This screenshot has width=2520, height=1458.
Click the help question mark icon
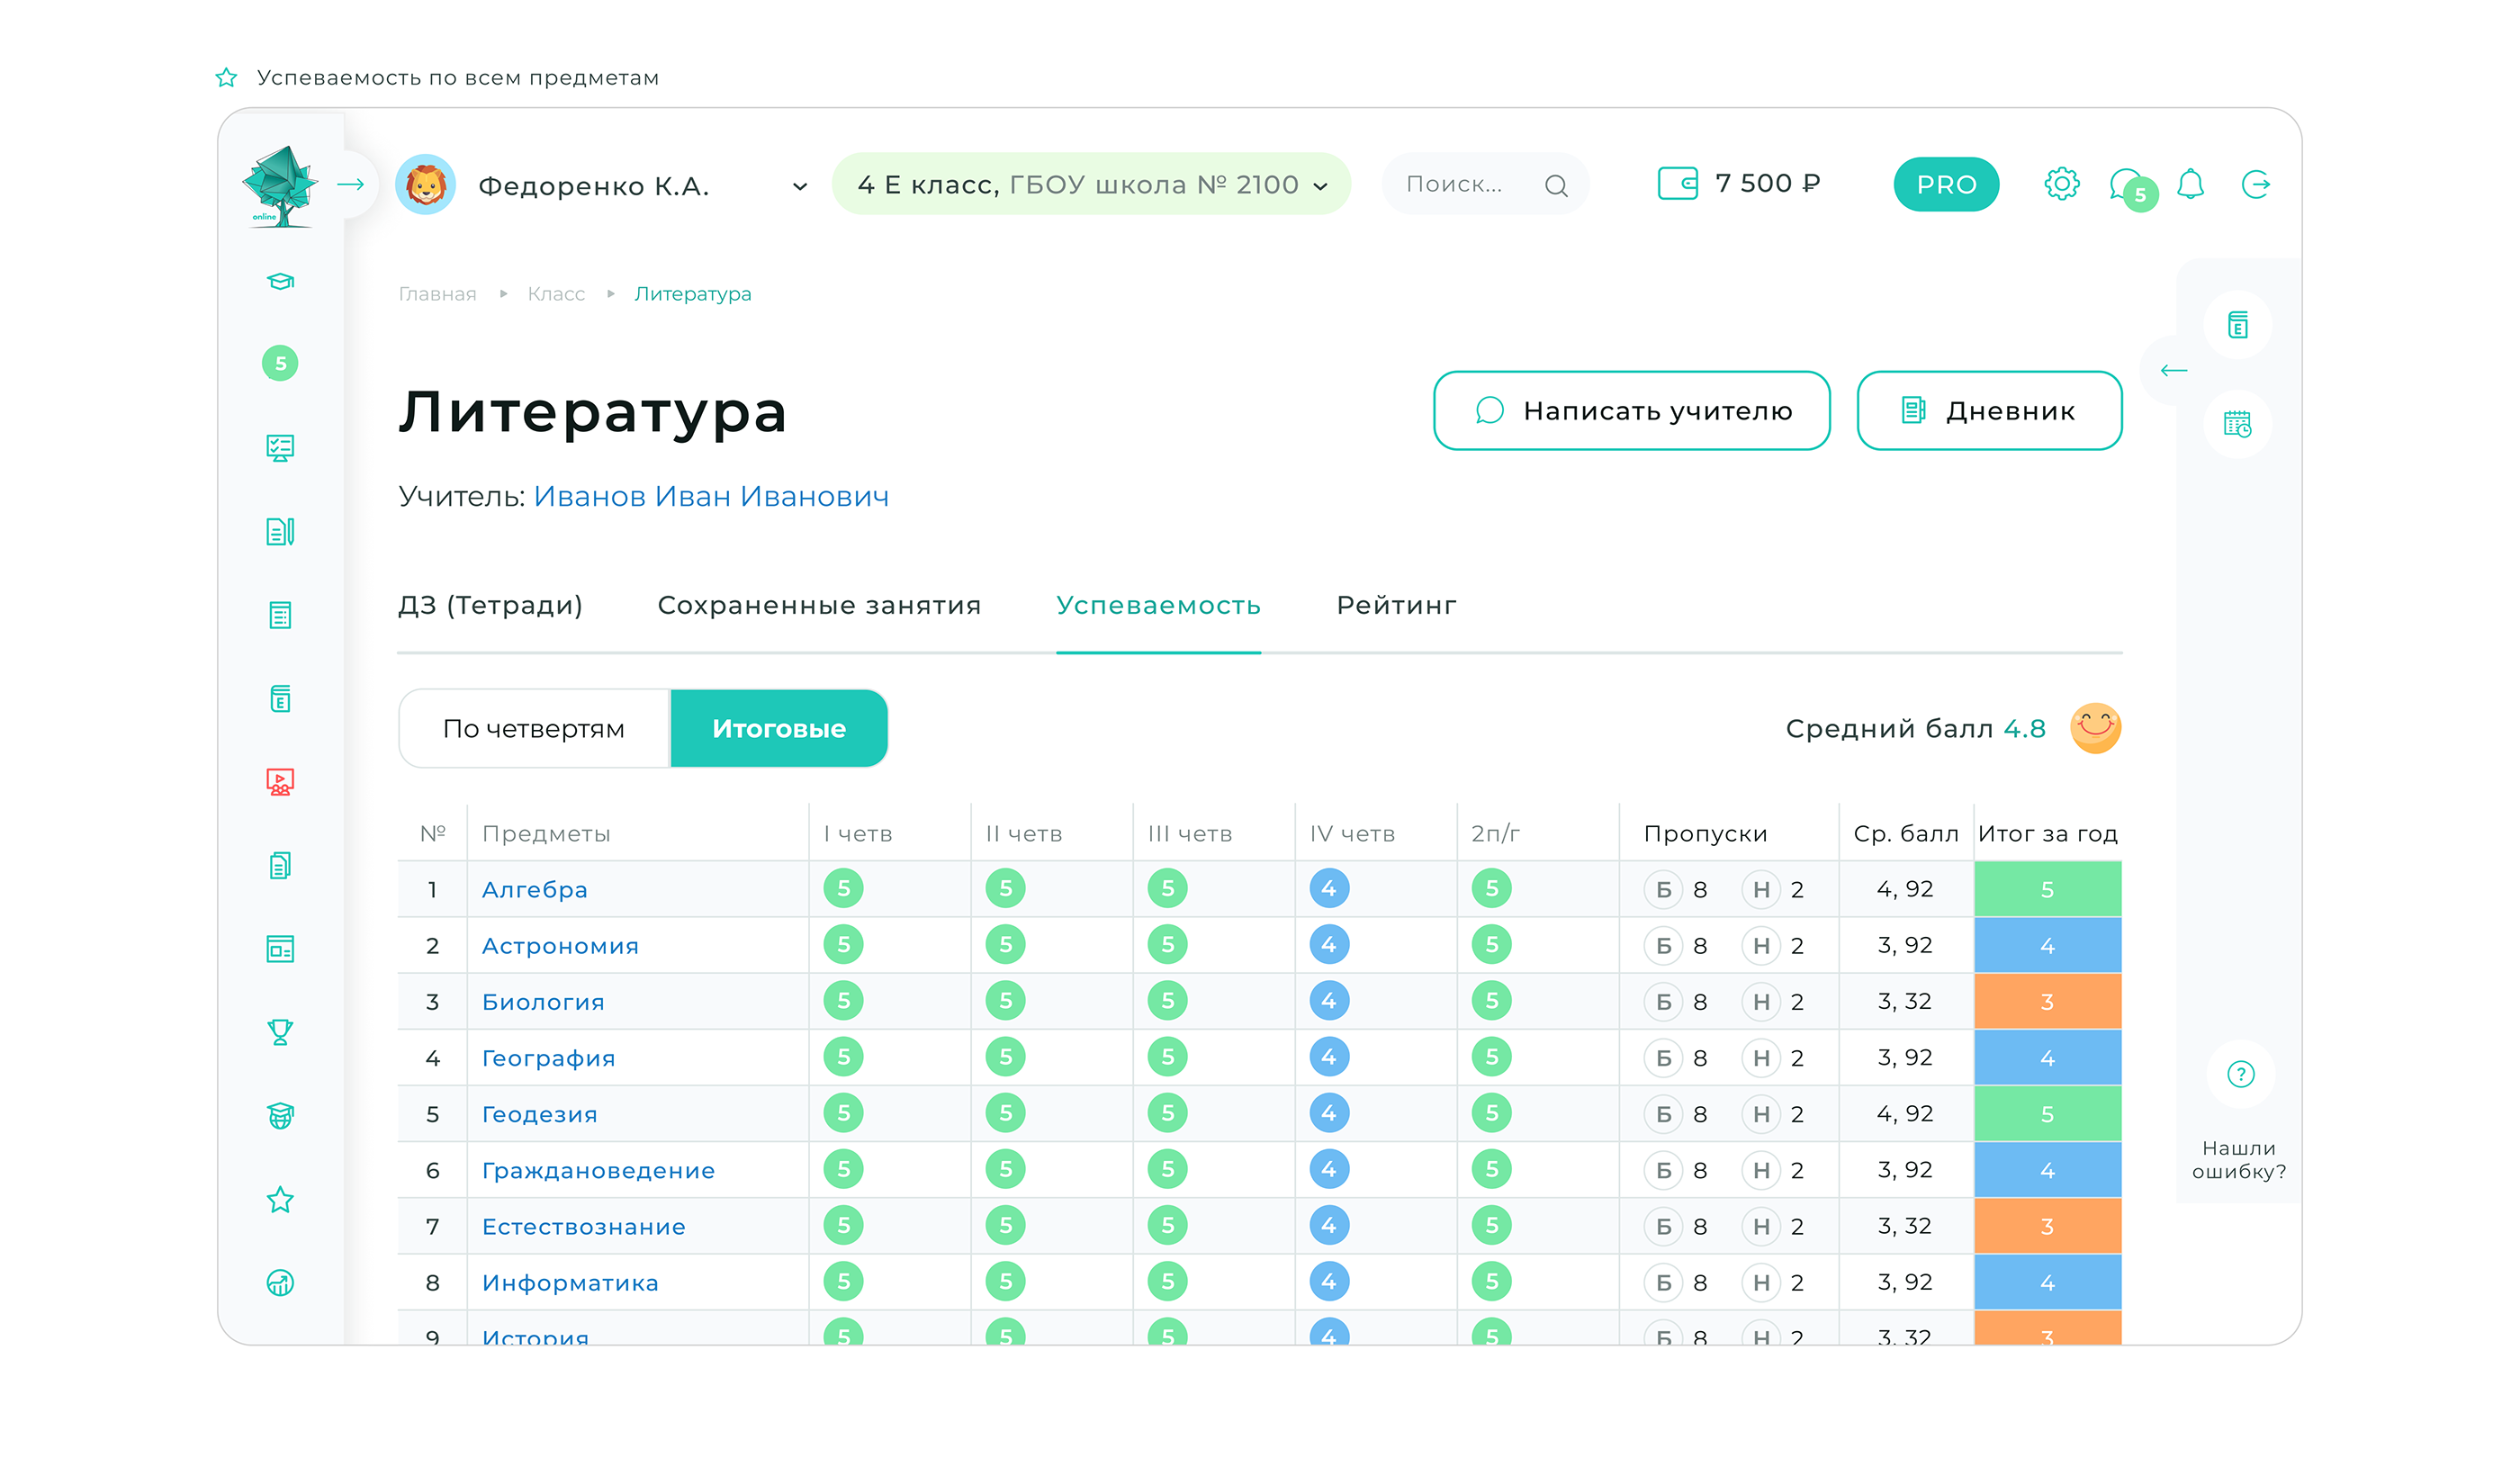click(x=2240, y=1074)
